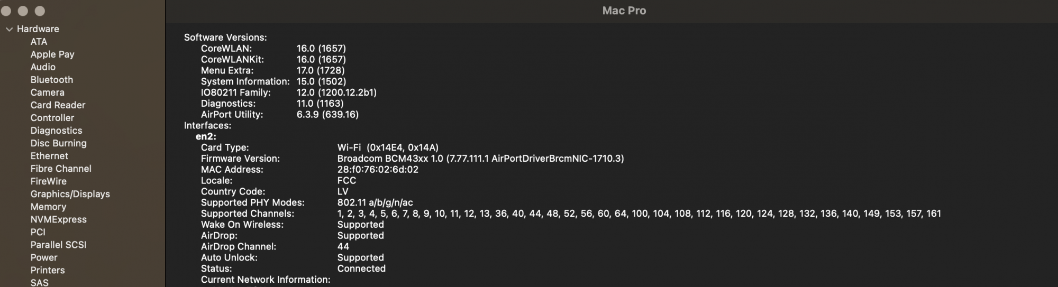This screenshot has height=287, width=1058.
Task: Select NVMExpress in the sidebar
Action: 58,219
